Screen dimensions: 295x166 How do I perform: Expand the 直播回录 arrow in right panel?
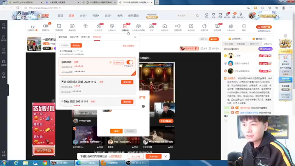coord(265,39)
